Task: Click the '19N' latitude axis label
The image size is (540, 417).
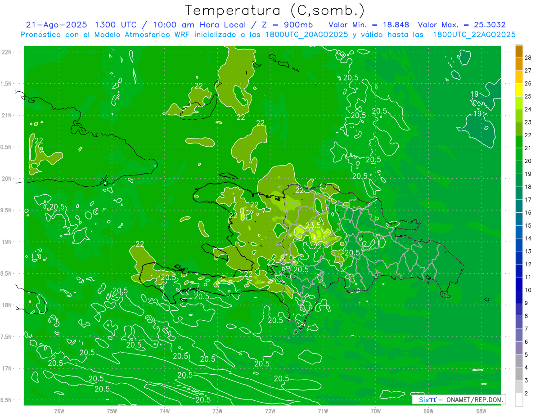Action: coord(8,242)
